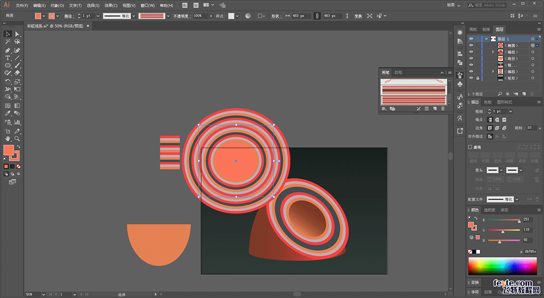Collapse the 图层 1 layer tree

pos(485,39)
